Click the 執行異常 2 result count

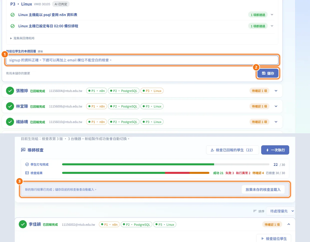tap(243, 173)
